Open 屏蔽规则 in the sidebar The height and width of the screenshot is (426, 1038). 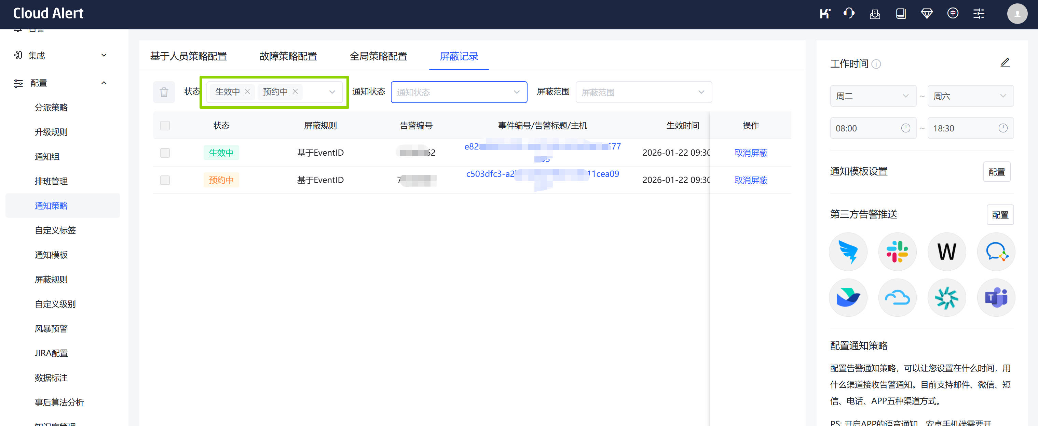coord(51,280)
